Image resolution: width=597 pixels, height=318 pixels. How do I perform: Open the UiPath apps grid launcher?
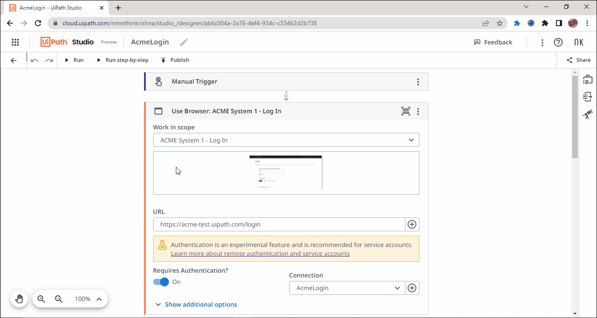click(x=15, y=42)
